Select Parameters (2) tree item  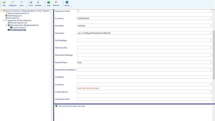coord(13,18)
